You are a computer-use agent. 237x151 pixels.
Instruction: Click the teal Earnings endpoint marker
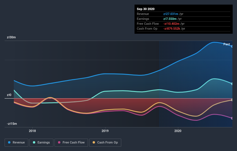pos(232,84)
